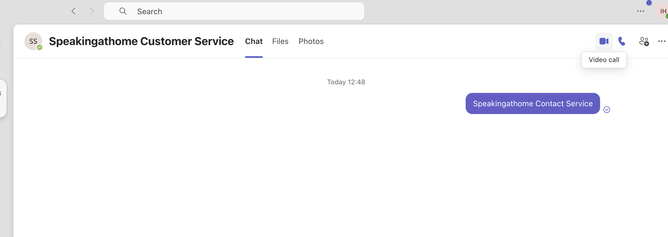
Task: Go forward with the right arrow
Action: (x=92, y=11)
